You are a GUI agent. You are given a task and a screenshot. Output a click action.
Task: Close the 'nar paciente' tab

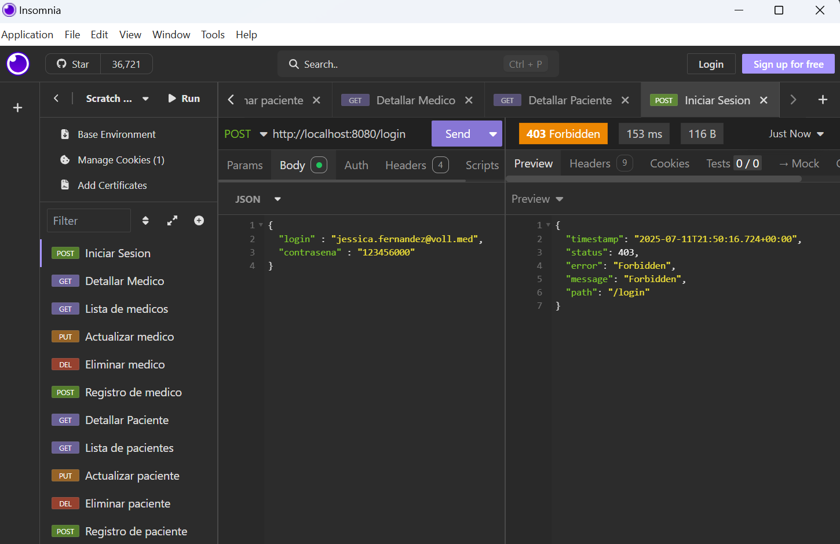tap(316, 100)
